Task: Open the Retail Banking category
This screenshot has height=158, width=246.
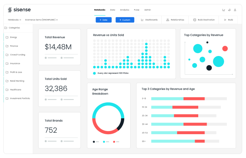Action: click(17, 81)
